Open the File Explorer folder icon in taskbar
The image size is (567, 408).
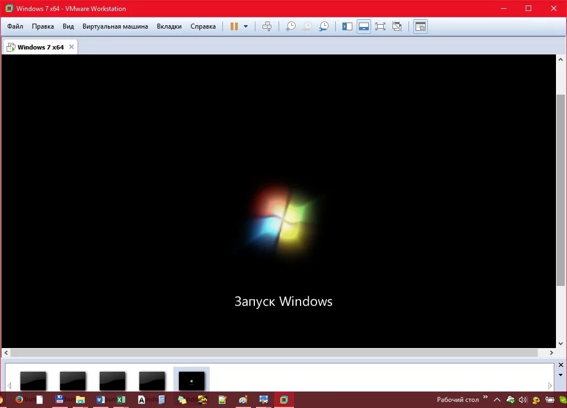point(80,400)
